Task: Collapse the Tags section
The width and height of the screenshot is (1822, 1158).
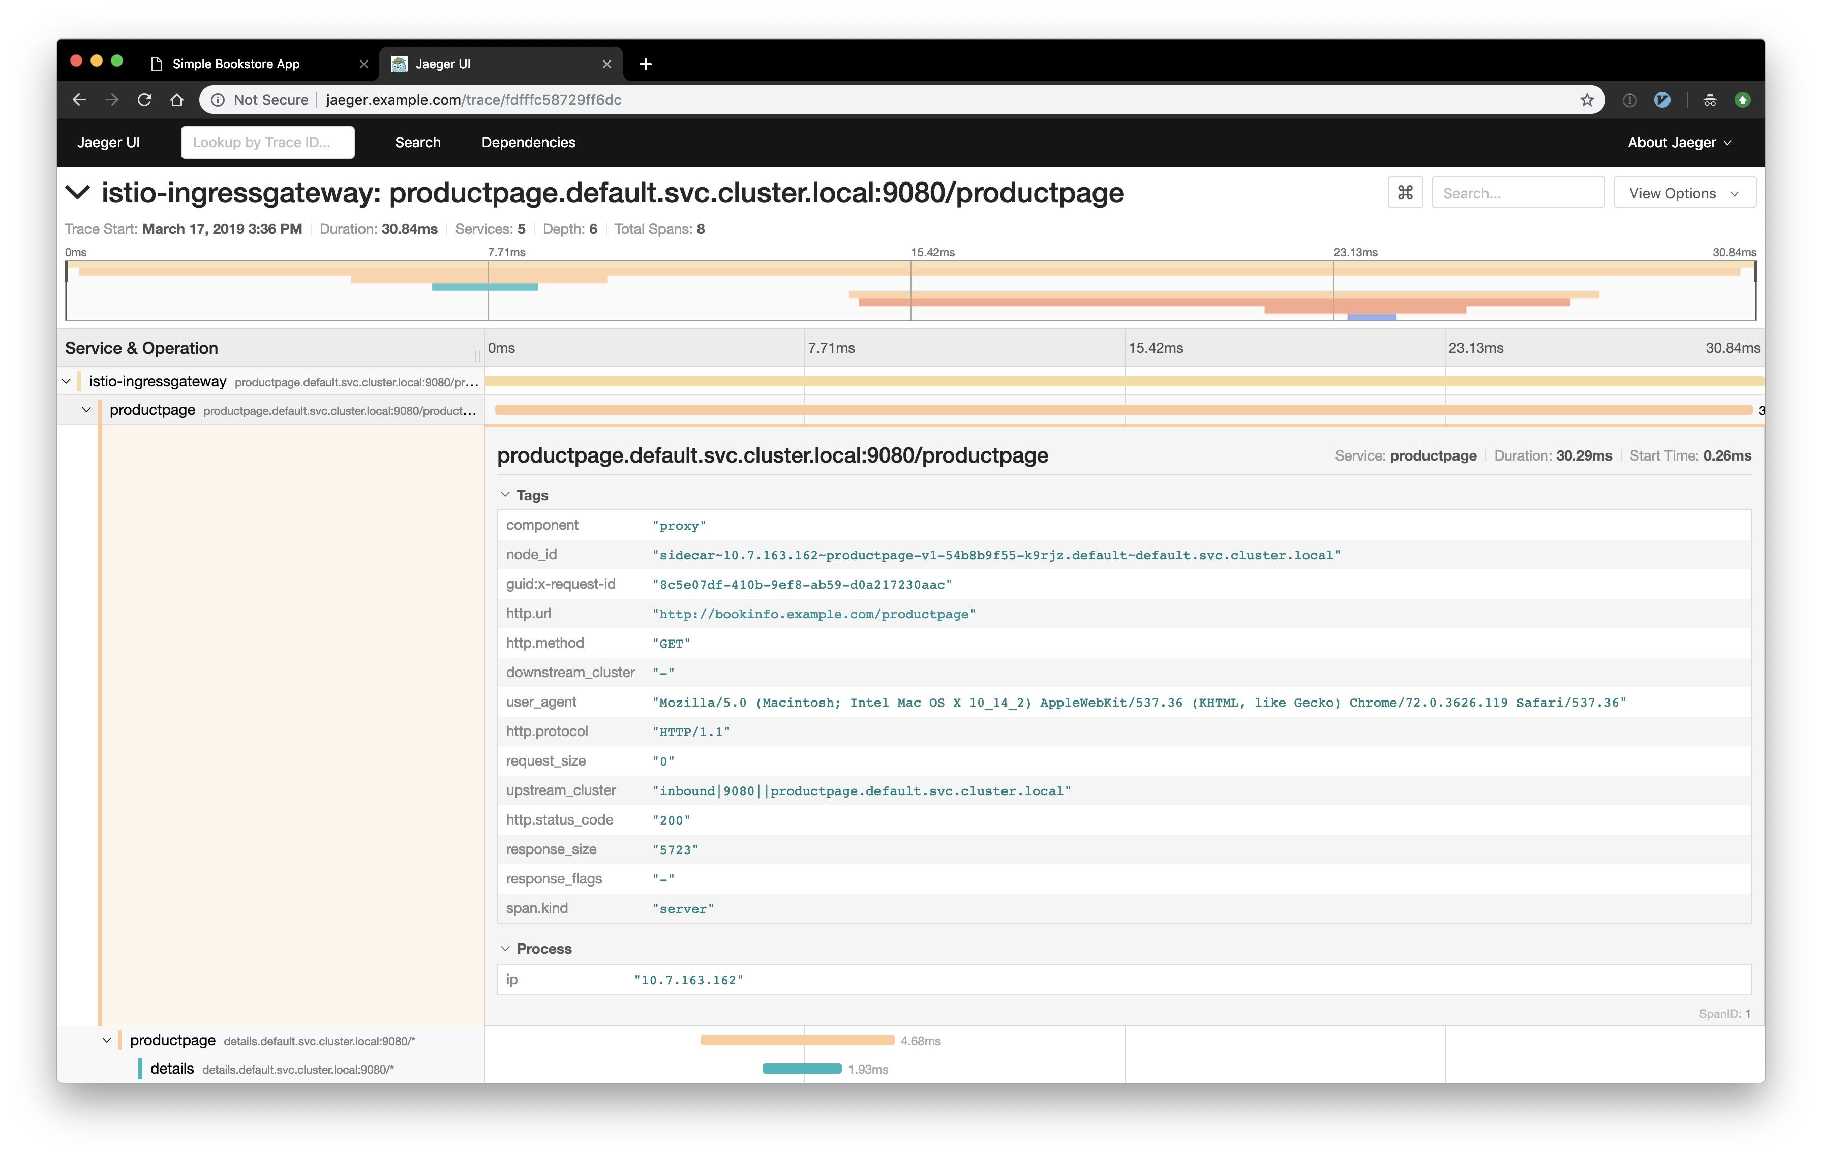Action: 505,495
